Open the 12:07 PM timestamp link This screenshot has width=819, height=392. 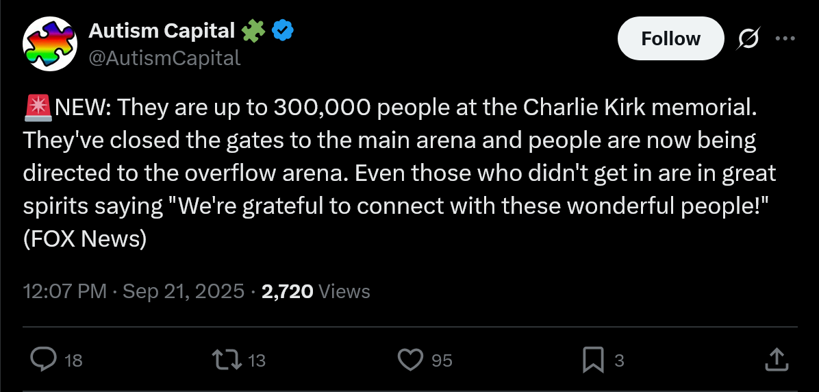click(134, 291)
